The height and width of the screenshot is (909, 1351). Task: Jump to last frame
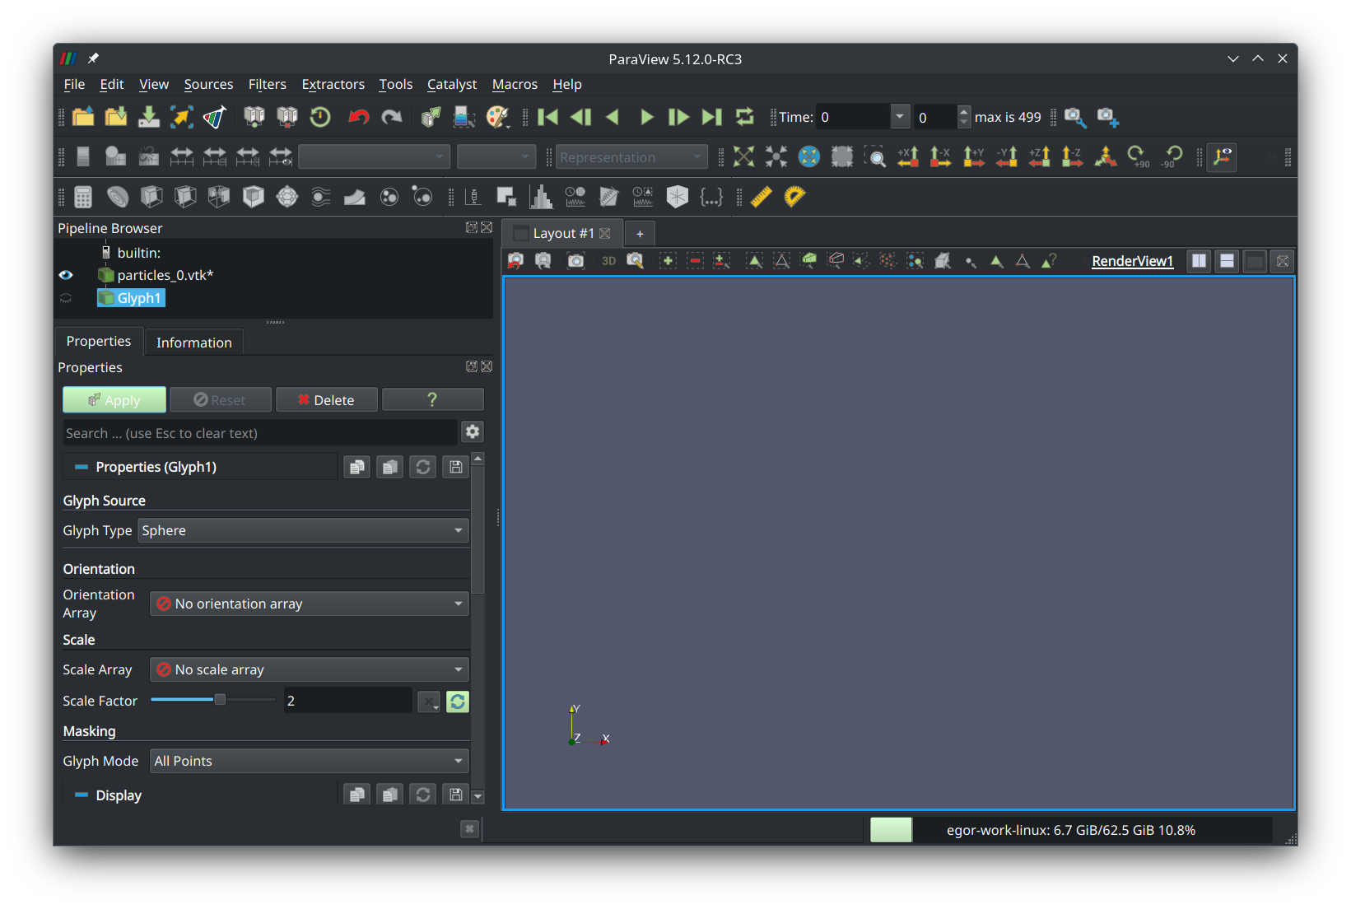coord(711,117)
